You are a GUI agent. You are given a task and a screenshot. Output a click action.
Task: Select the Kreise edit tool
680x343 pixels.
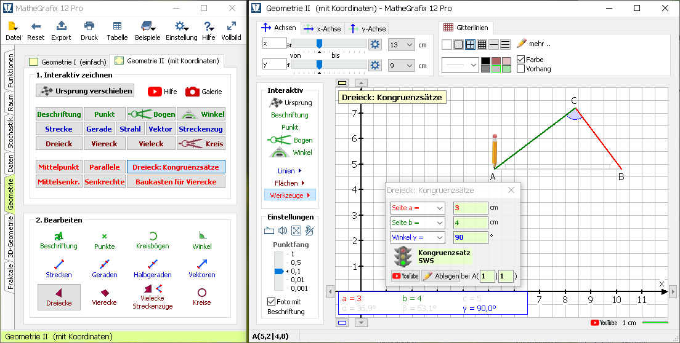point(201,296)
